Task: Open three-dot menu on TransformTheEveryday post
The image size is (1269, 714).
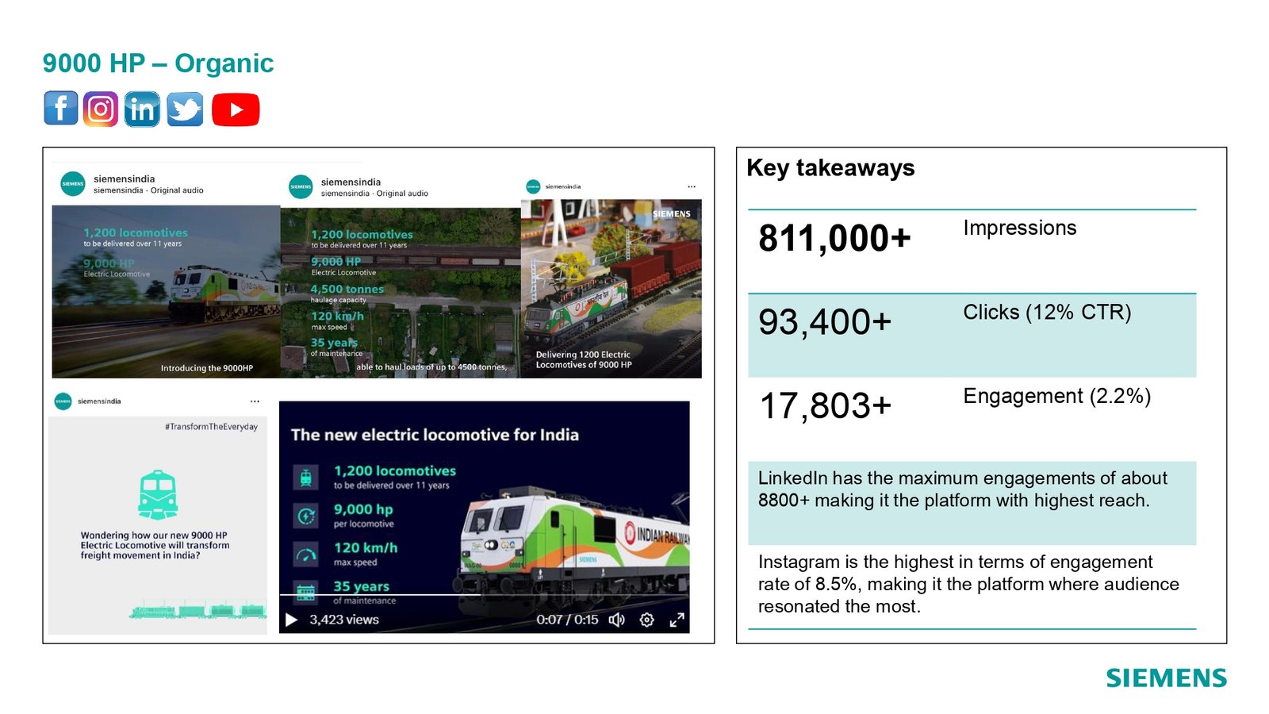Action: [255, 401]
